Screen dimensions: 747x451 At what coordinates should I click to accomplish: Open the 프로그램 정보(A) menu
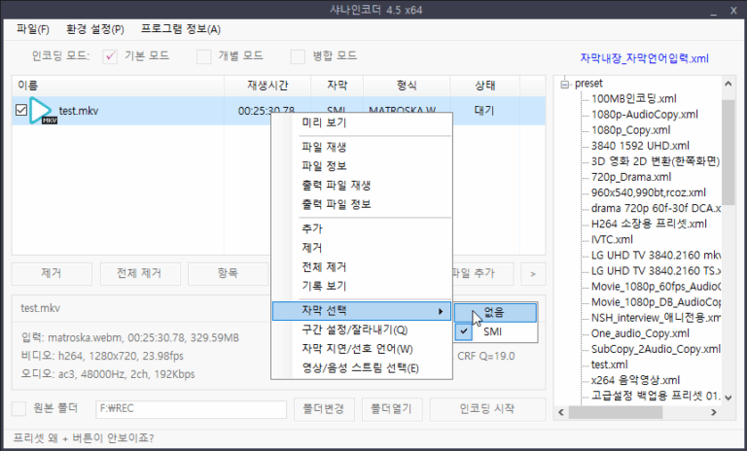(x=181, y=29)
